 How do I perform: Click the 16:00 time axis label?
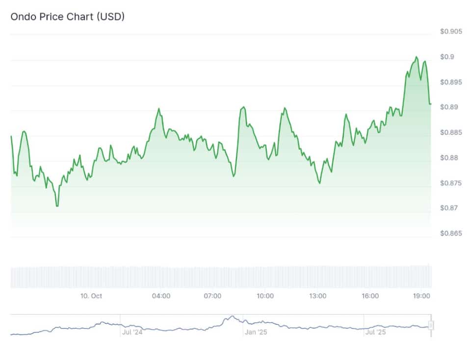tap(370, 296)
